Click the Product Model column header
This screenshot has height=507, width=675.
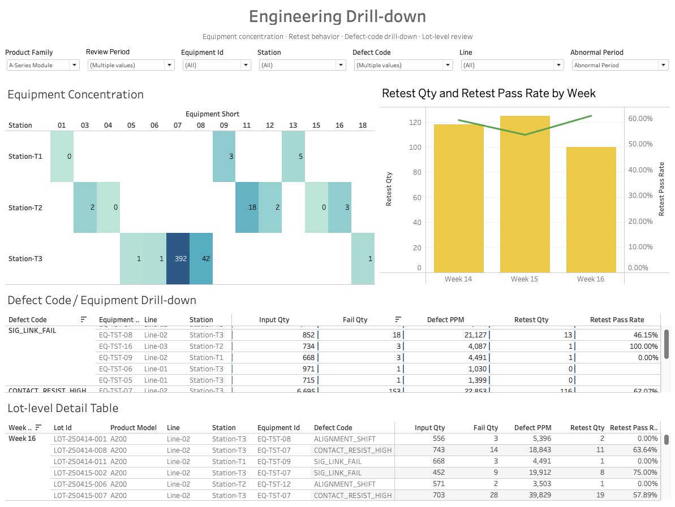pos(134,428)
